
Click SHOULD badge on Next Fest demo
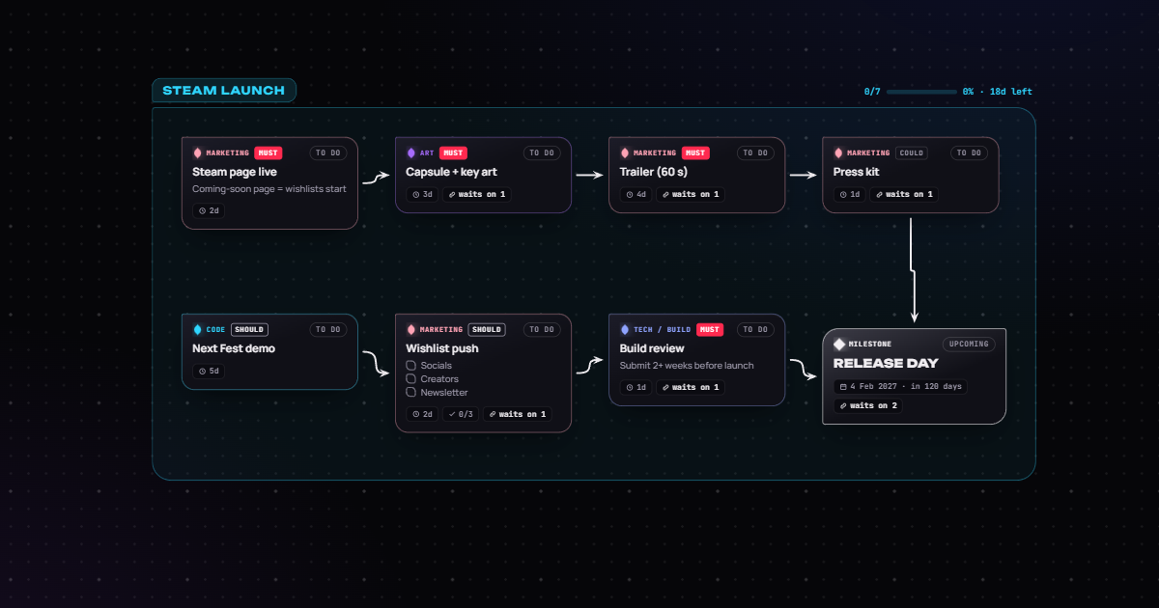pyautogui.click(x=249, y=329)
